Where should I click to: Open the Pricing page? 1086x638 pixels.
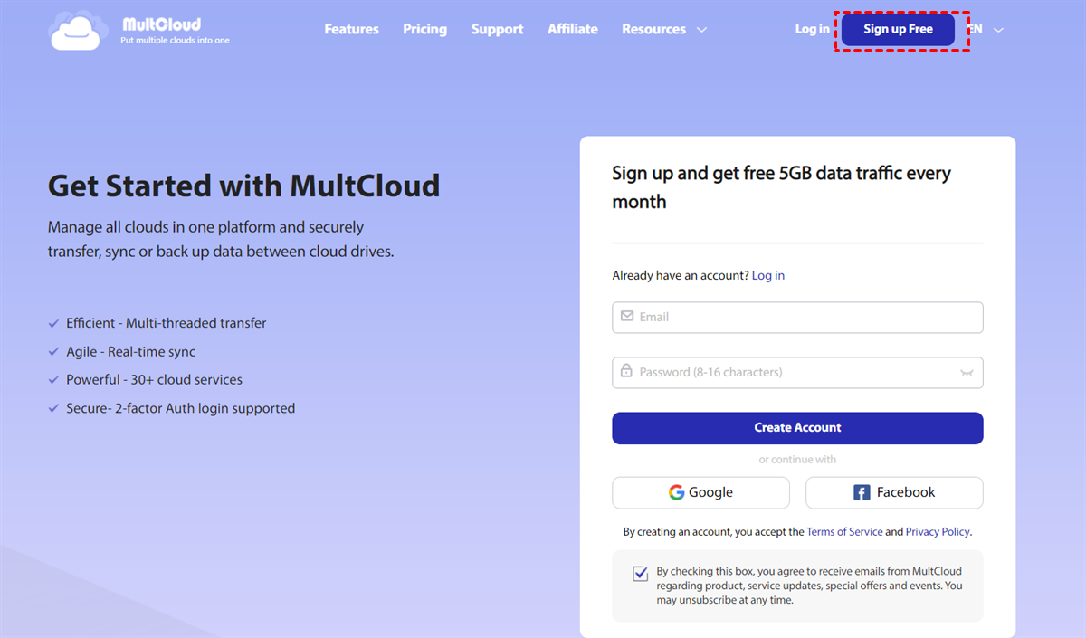click(x=424, y=29)
